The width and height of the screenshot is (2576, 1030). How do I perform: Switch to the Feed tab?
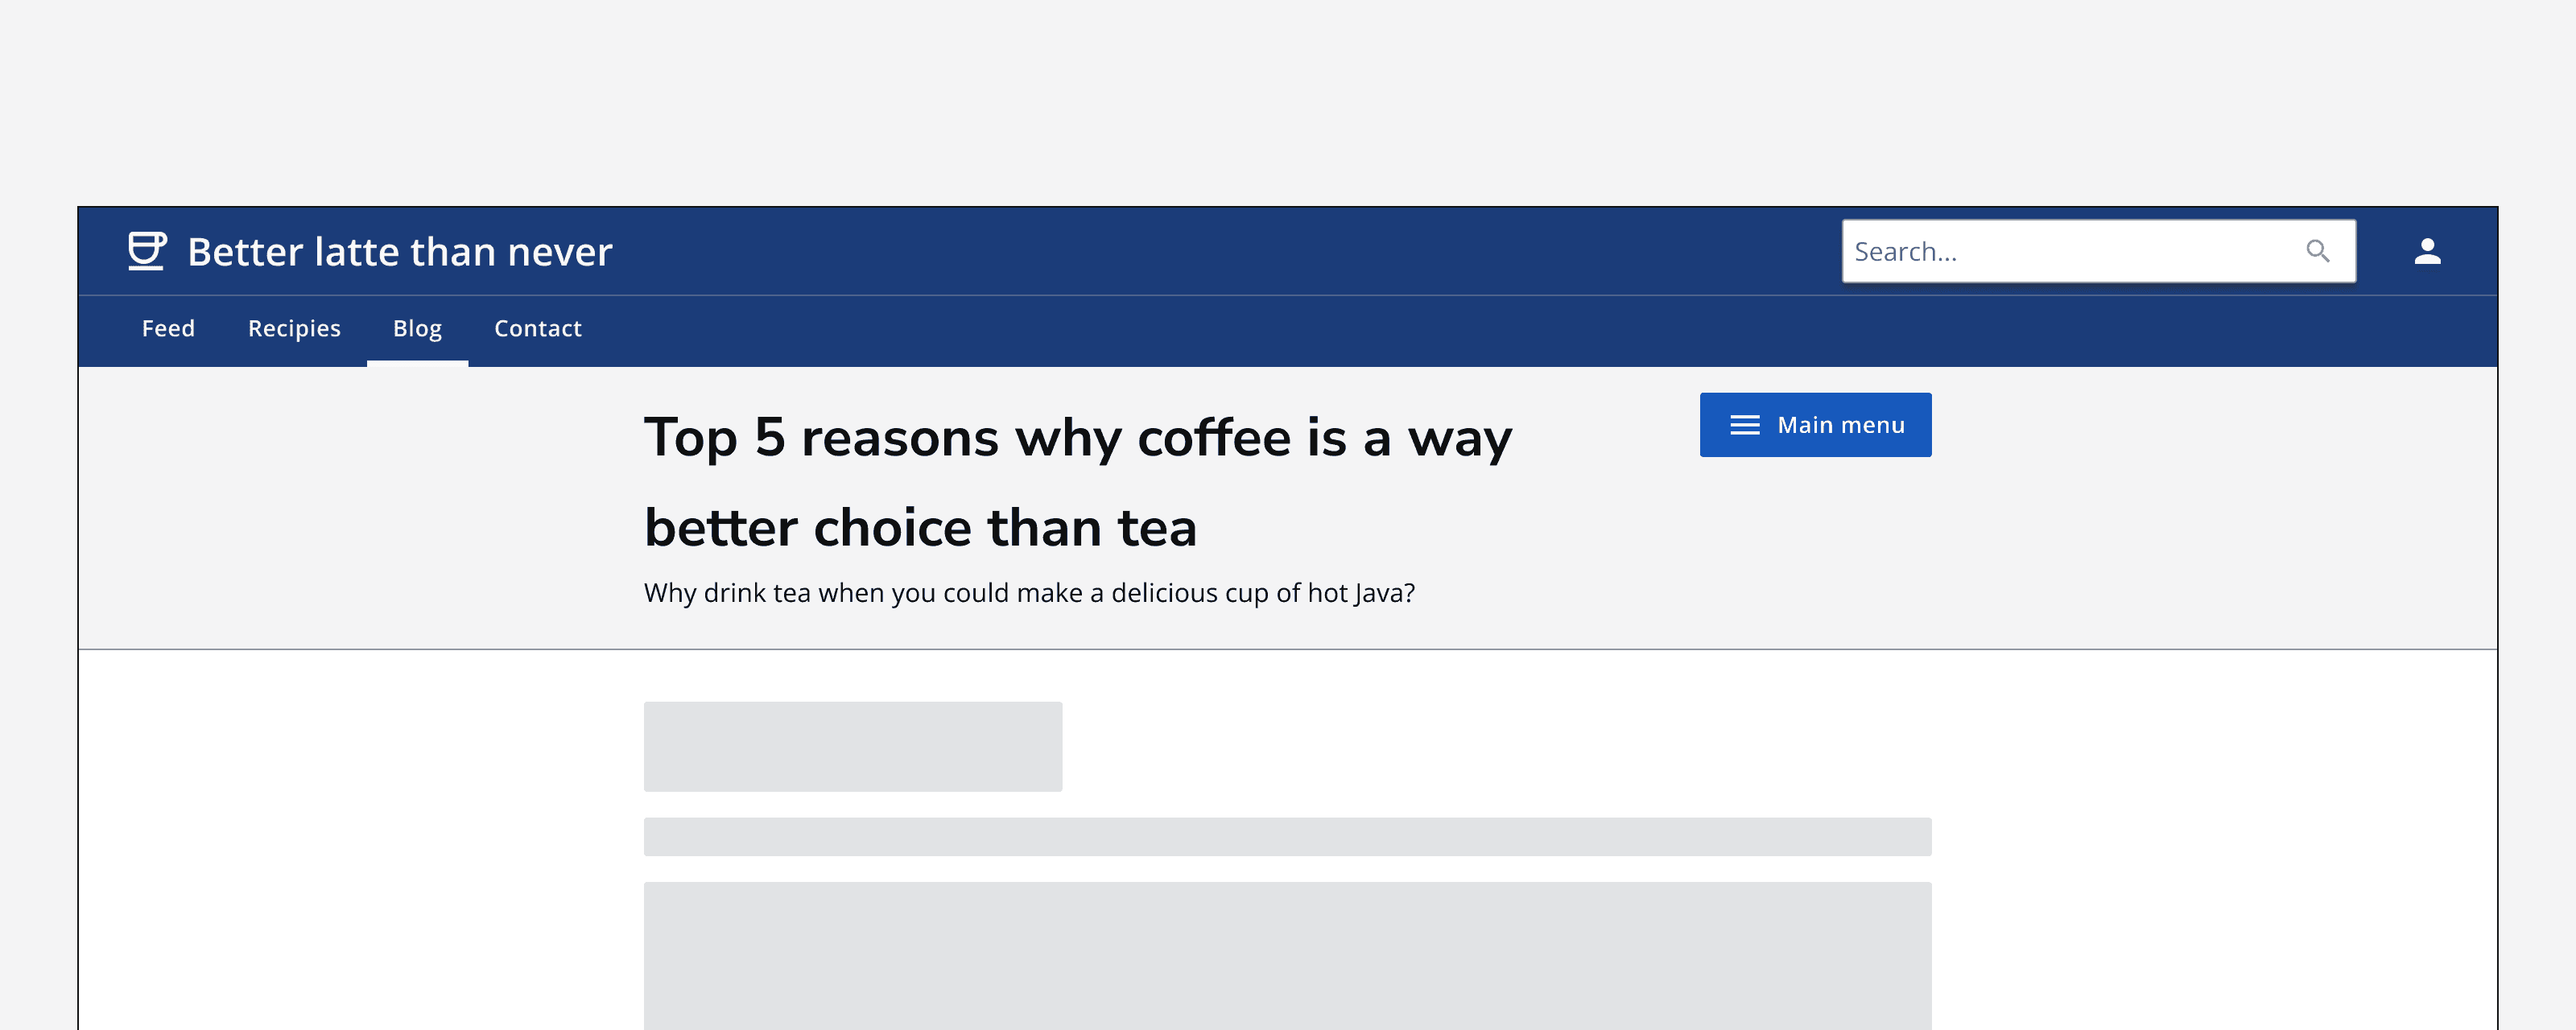click(168, 328)
